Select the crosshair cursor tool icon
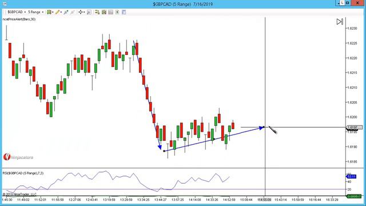Viewport: 366px width, 206px height. (81, 12)
